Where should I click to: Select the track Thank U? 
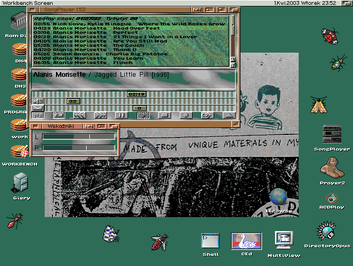131,49
